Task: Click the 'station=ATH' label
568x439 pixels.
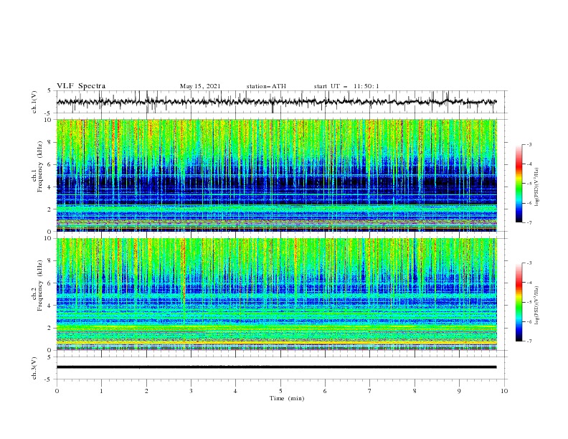Action: 266,86
